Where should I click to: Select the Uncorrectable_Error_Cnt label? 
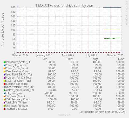(19, 87)
